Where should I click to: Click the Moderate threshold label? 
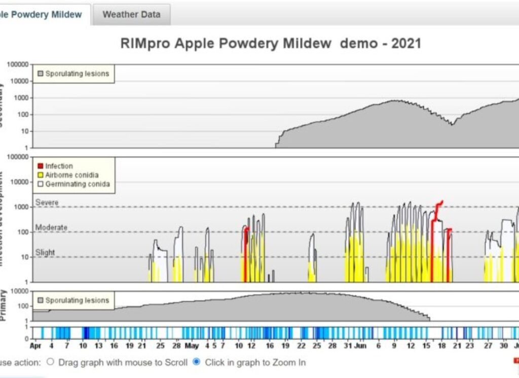[51, 227]
